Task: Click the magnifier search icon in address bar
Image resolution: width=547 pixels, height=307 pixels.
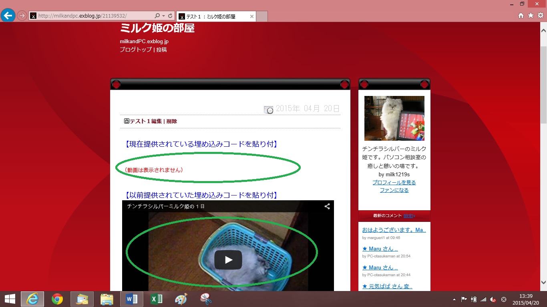Action: pos(157,16)
